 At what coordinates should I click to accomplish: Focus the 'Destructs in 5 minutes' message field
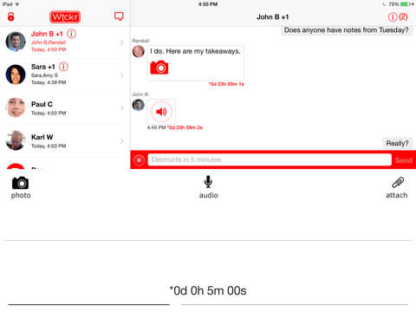point(270,159)
